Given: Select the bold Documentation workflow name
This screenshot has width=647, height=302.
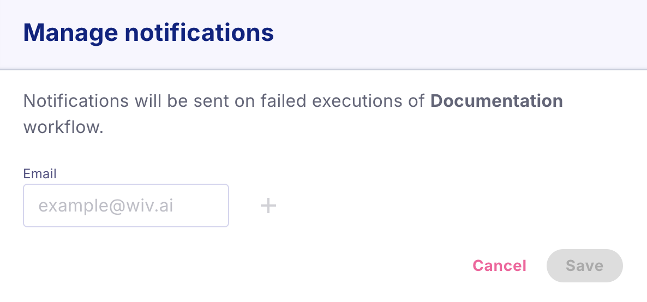Looking at the screenshot, I should (x=496, y=101).
